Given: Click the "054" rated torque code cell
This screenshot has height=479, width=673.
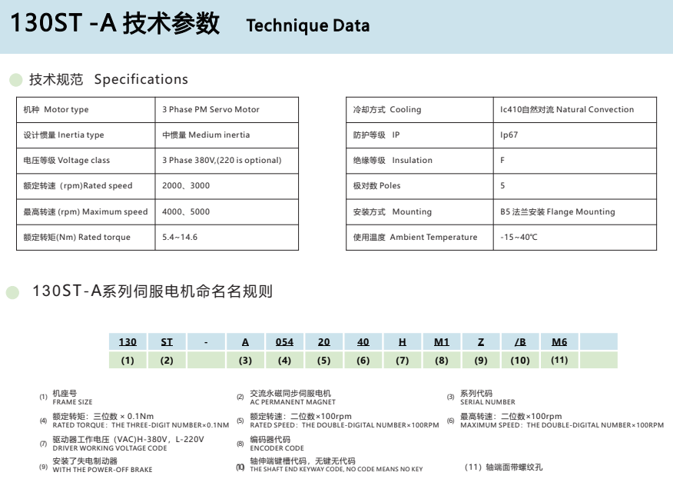Looking at the screenshot, I should coord(284,342).
